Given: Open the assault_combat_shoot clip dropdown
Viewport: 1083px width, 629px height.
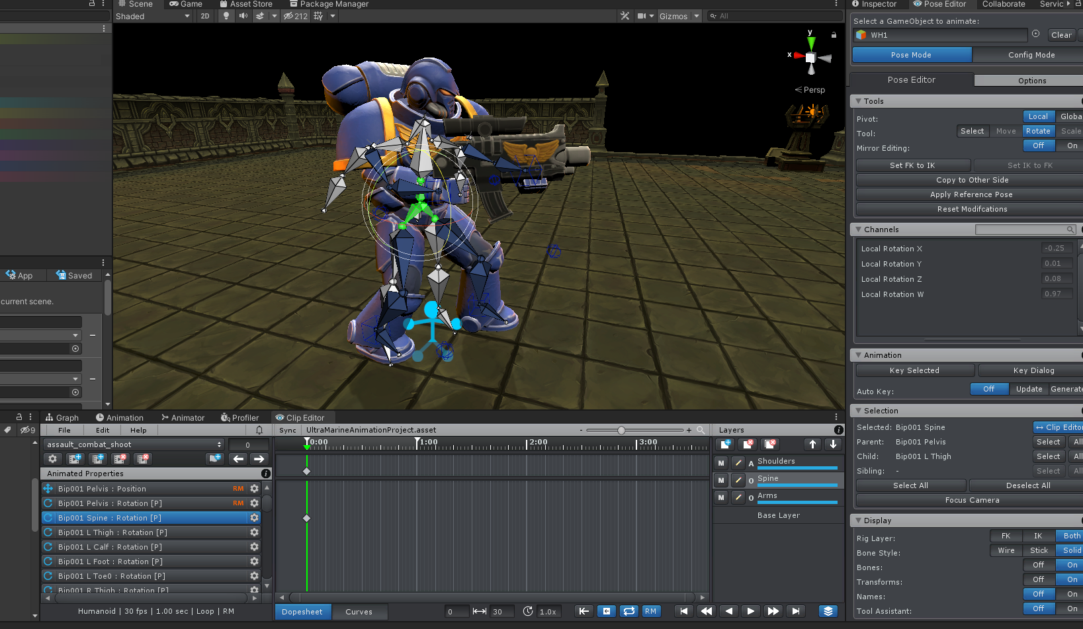Looking at the screenshot, I should pos(134,444).
